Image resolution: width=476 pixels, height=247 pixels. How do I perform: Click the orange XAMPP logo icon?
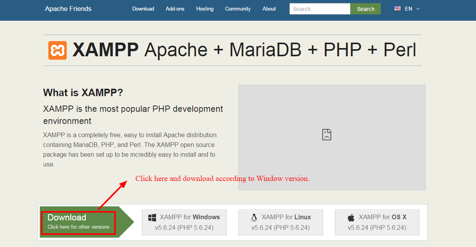point(57,50)
